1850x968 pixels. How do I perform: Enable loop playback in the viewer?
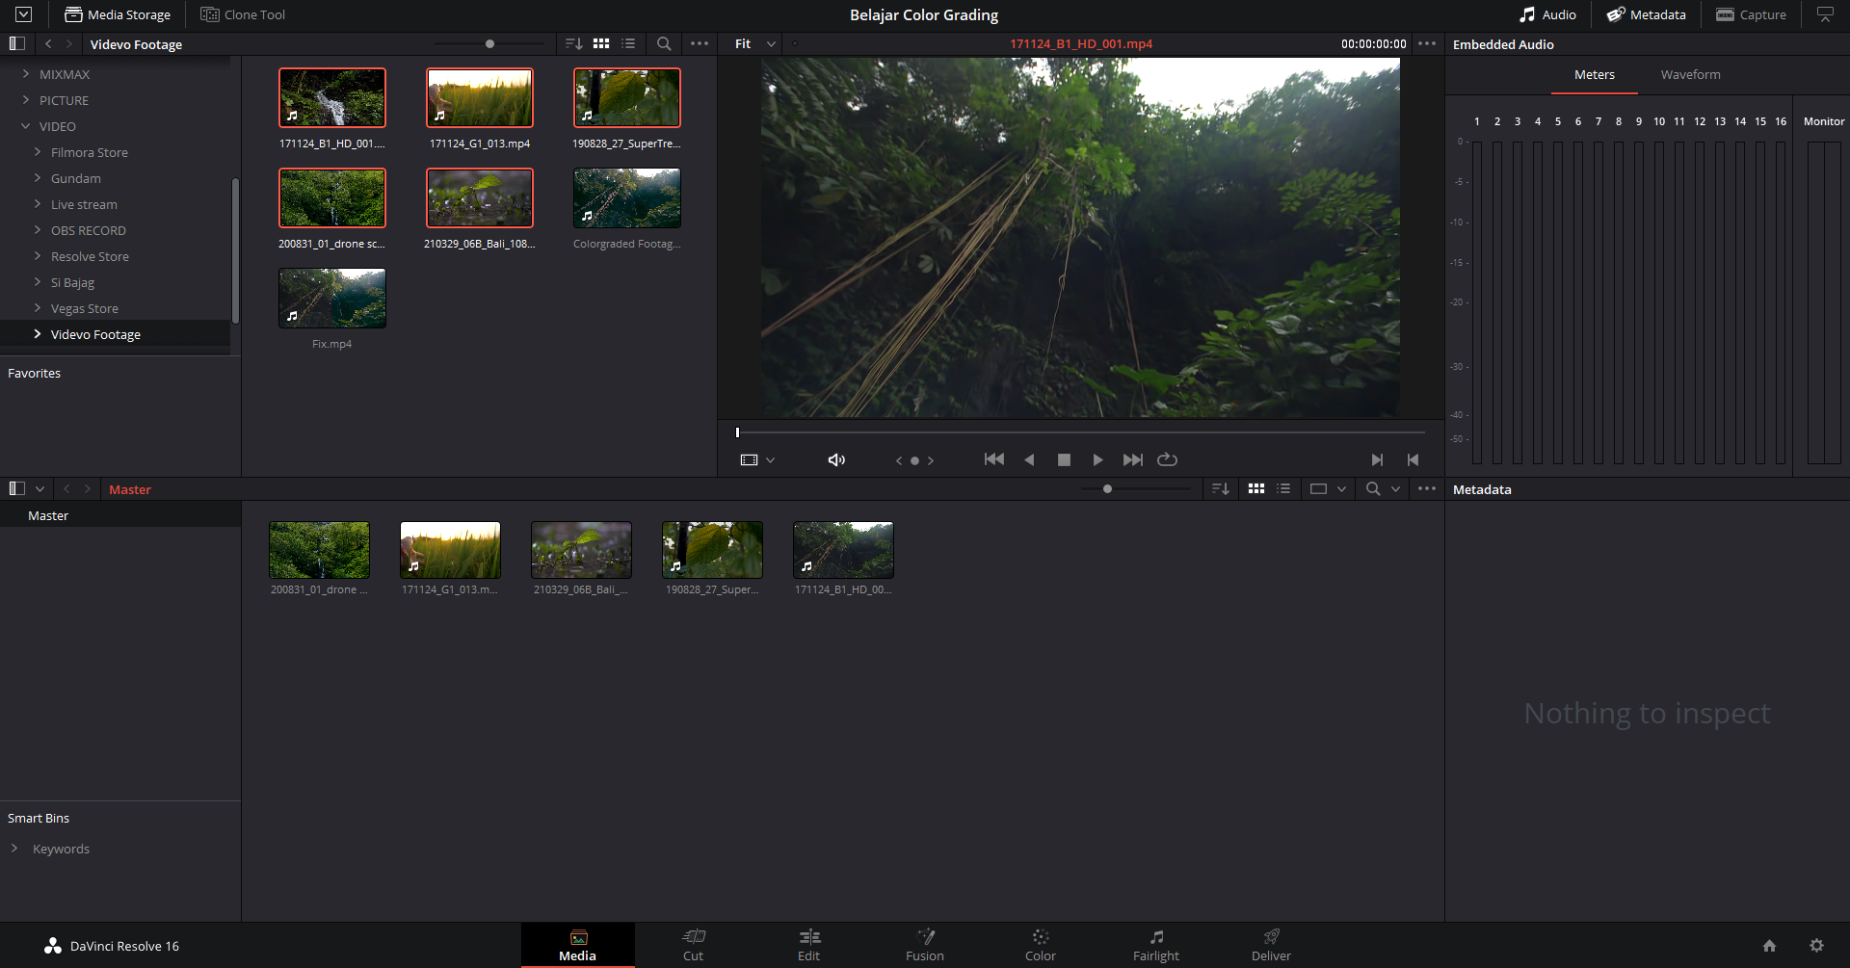[1166, 459]
